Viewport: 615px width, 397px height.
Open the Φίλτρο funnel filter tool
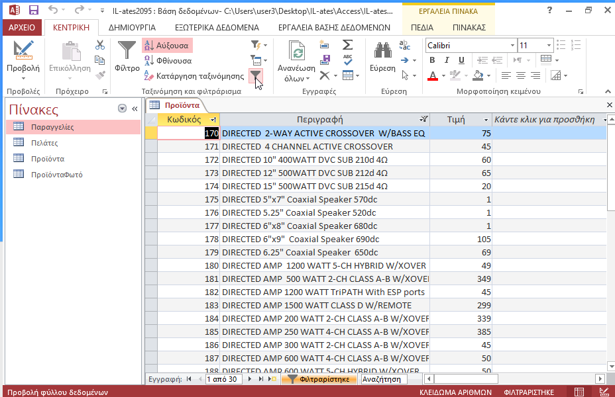tap(127, 56)
